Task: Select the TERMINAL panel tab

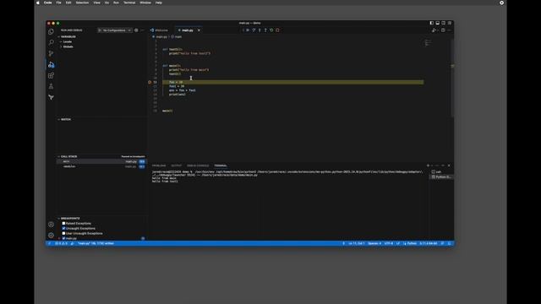Action: coord(221,166)
